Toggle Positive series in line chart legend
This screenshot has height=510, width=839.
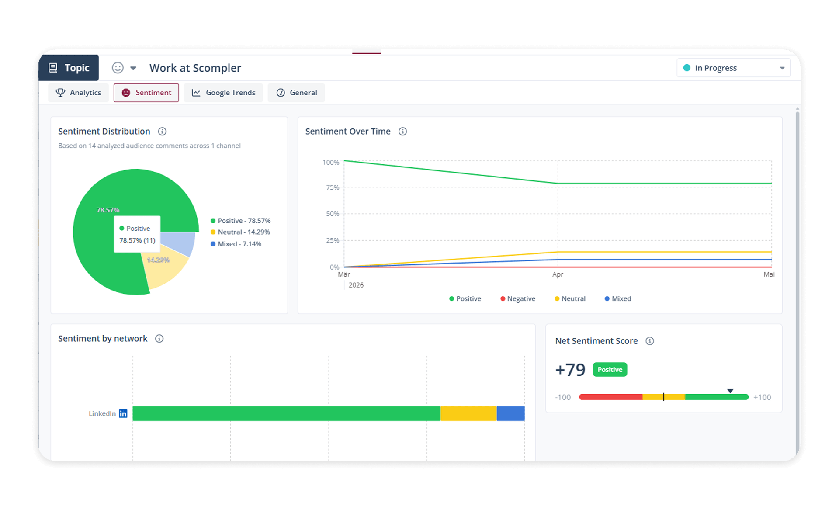click(465, 299)
